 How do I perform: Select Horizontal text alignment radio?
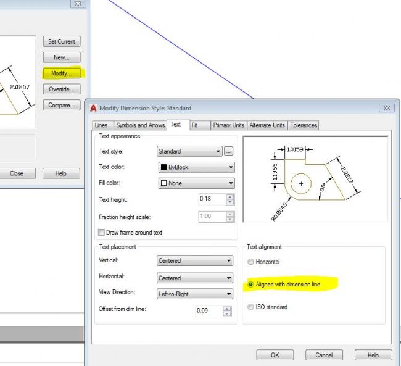point(250,262)
